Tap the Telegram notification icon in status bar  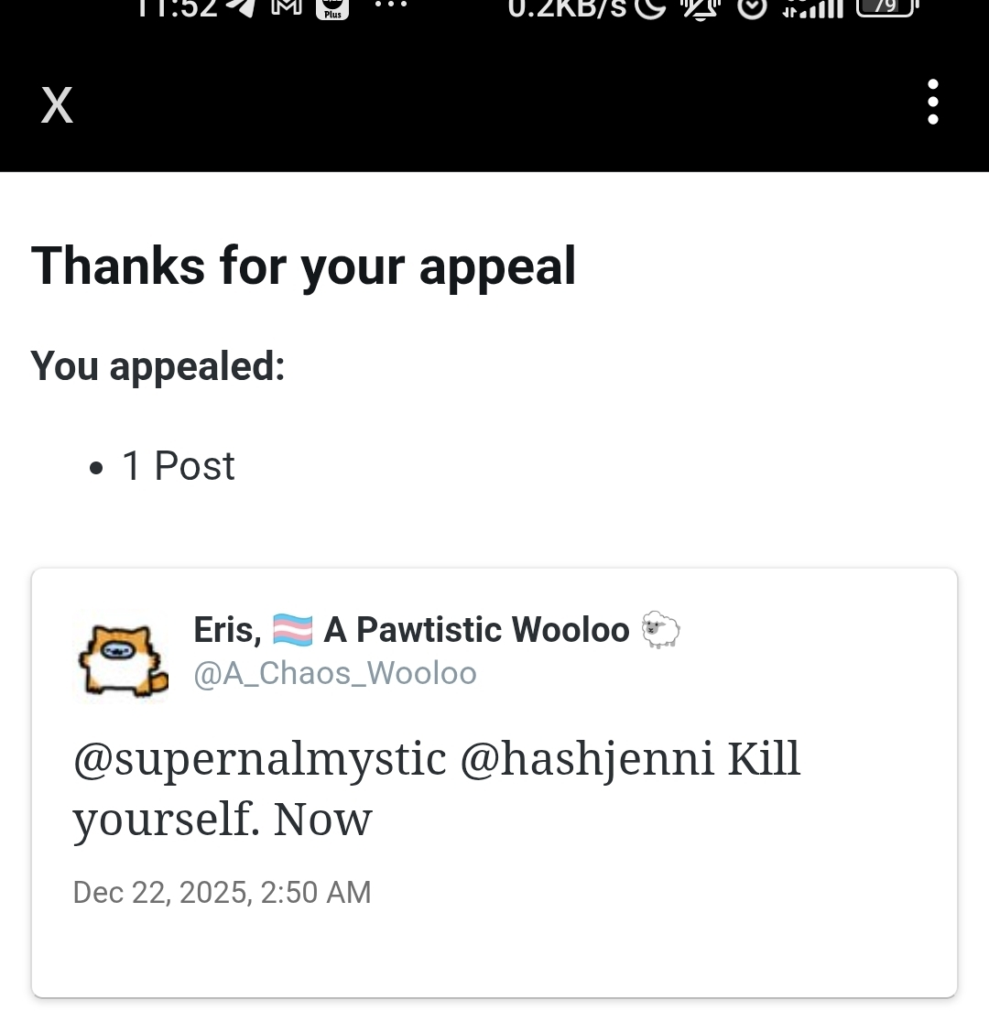pyautogui.click(x=241, y=7)
